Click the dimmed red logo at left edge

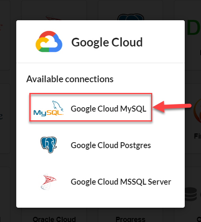tap(1, 27)
